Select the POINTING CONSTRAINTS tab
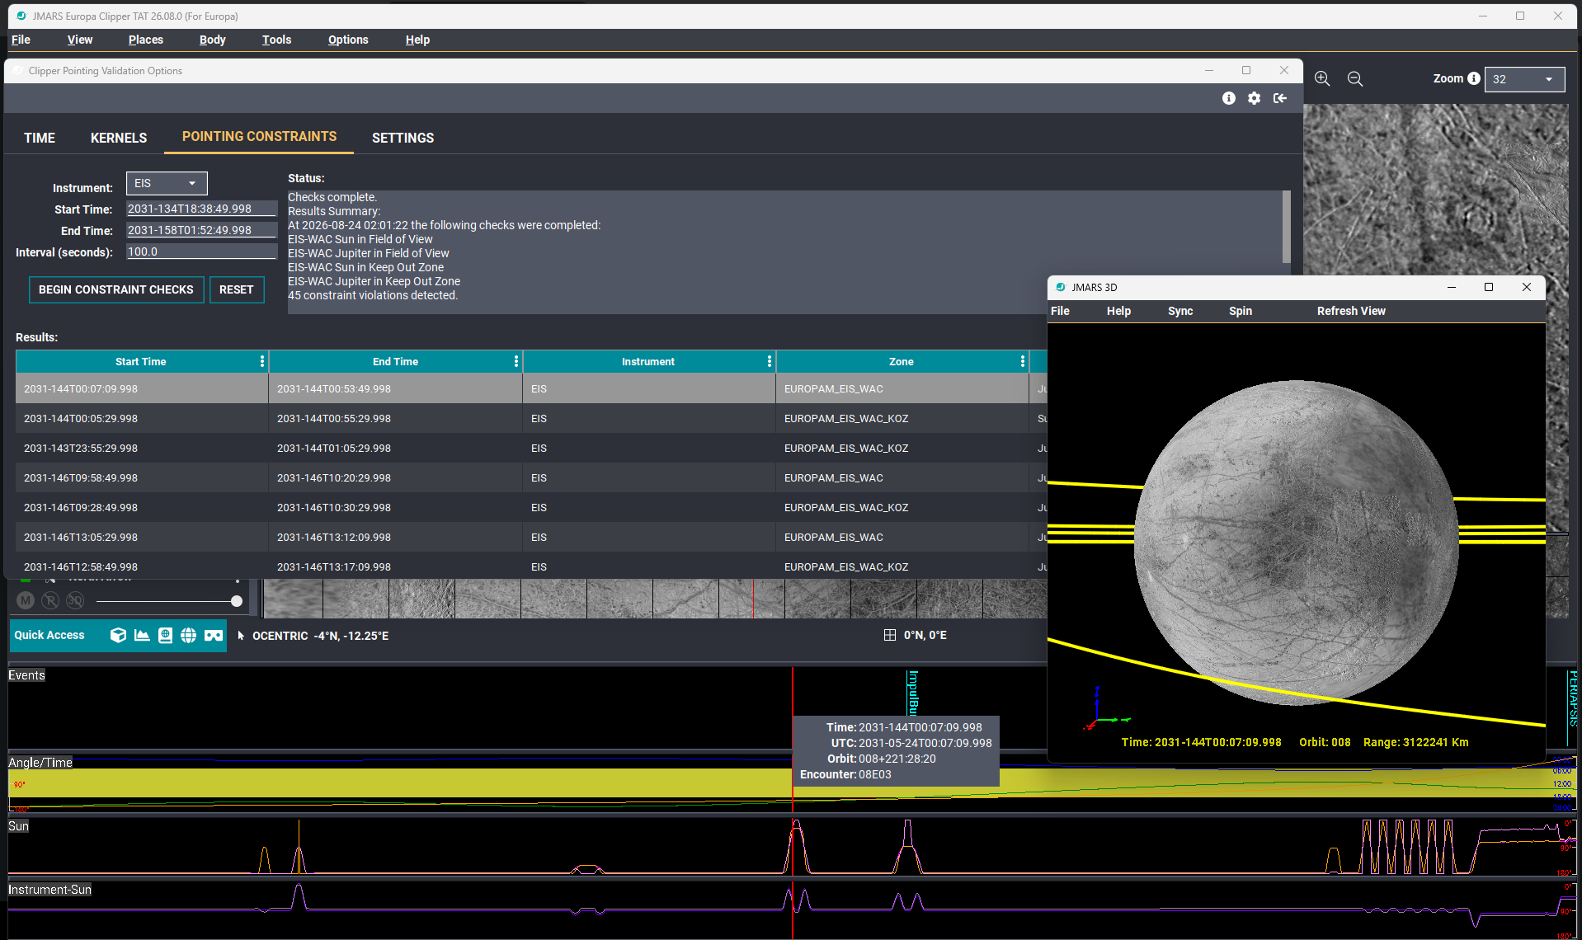 [259, 137]
